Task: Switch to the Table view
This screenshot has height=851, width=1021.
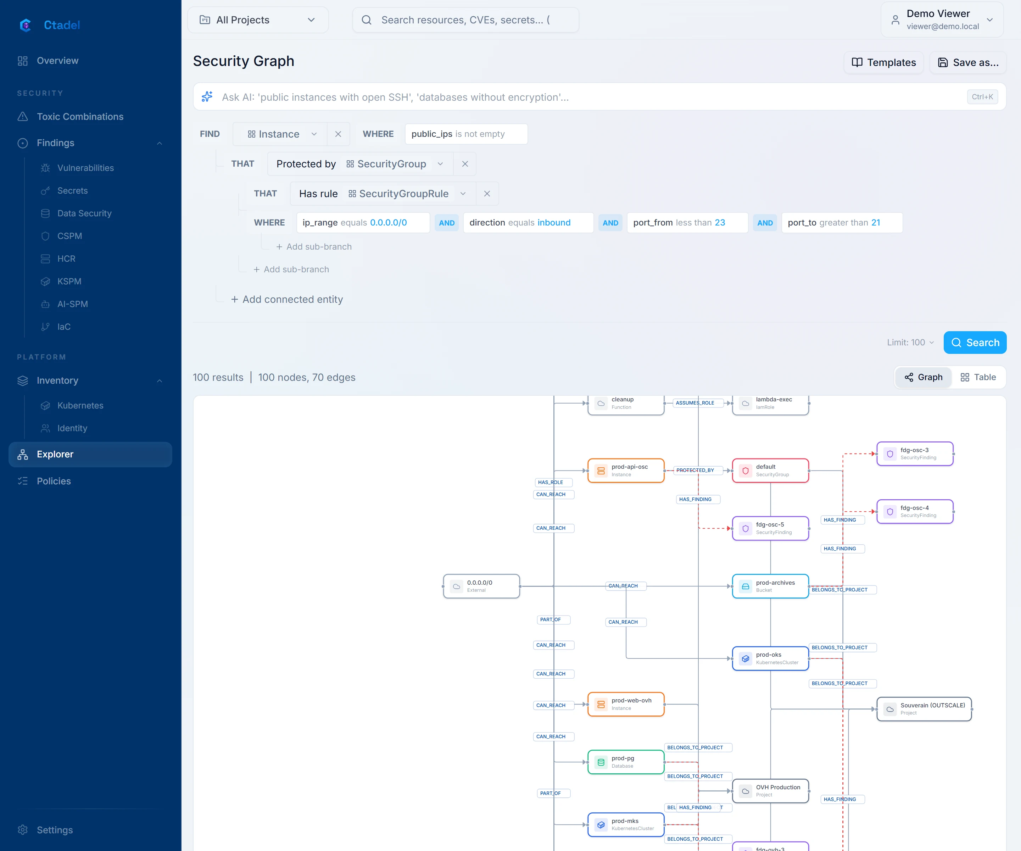Action: tap(978, 377)
